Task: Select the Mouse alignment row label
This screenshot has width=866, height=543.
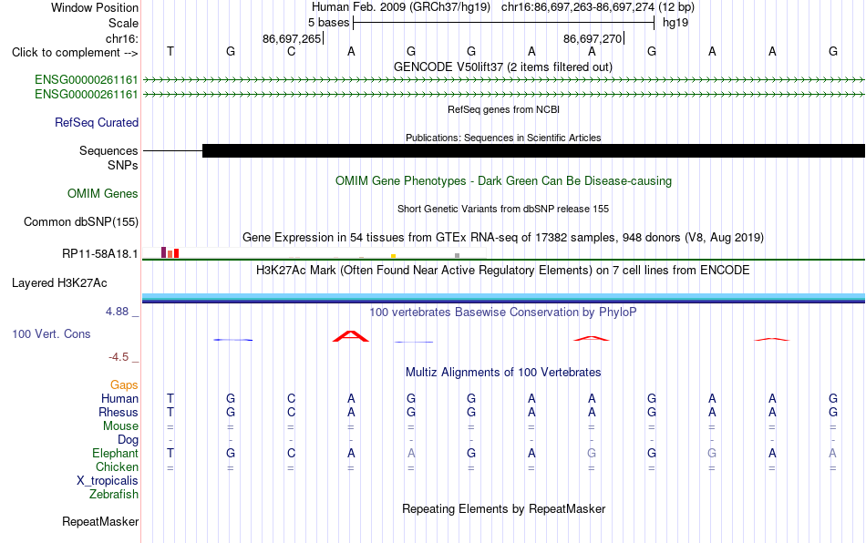Action: 120,426
